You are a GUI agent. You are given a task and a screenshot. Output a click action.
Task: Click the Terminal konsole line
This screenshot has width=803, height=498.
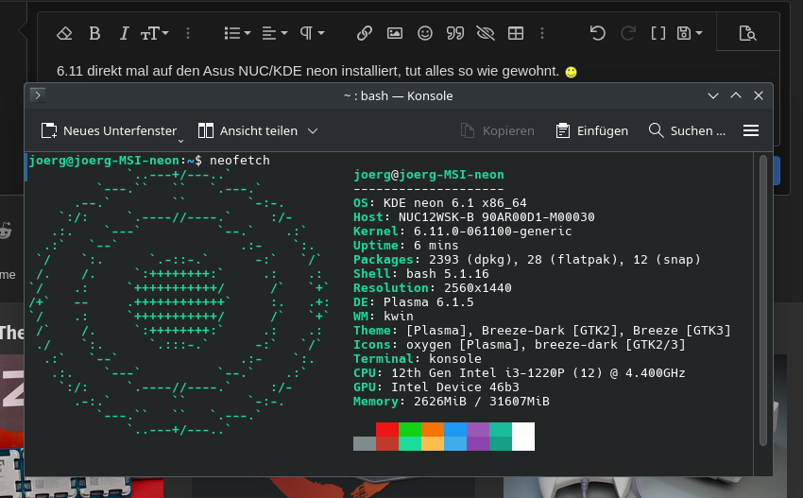(417, 359)
